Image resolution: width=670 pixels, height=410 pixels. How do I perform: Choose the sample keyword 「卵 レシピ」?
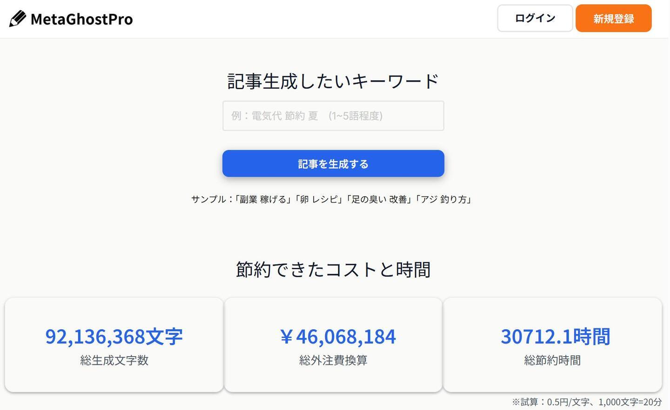(319, 199)
